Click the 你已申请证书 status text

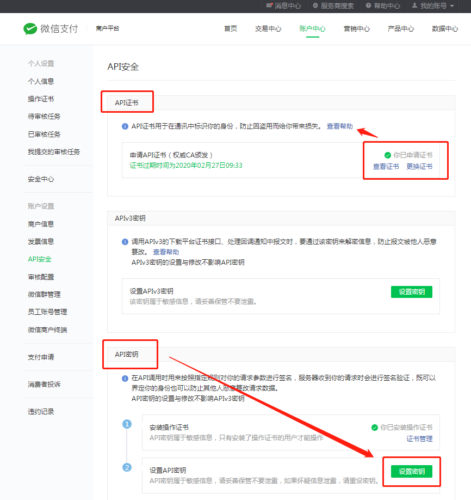pyautogui.click(x=413, y=155)
